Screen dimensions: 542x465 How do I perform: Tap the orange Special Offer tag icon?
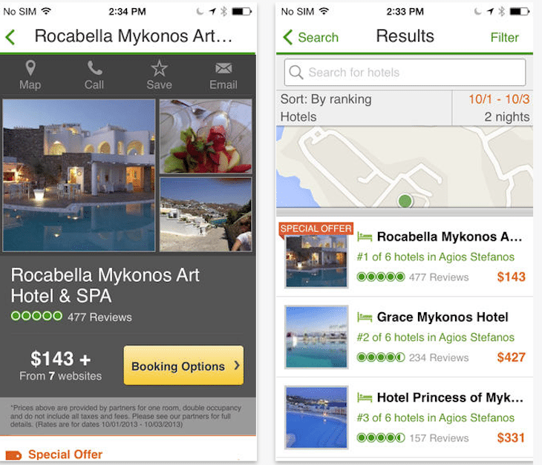[x=14, y=455]
